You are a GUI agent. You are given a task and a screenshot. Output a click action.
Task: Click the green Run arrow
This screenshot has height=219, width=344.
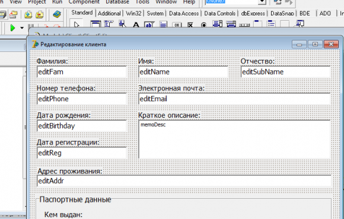[x=12, y=28]
